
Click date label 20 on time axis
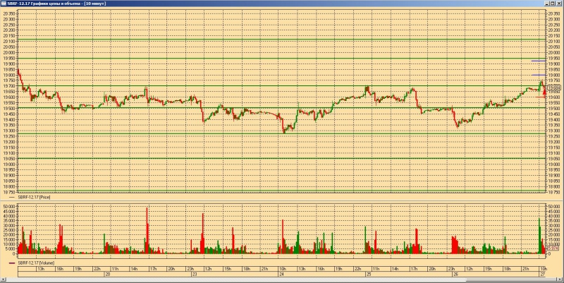(x=107, y=275)
